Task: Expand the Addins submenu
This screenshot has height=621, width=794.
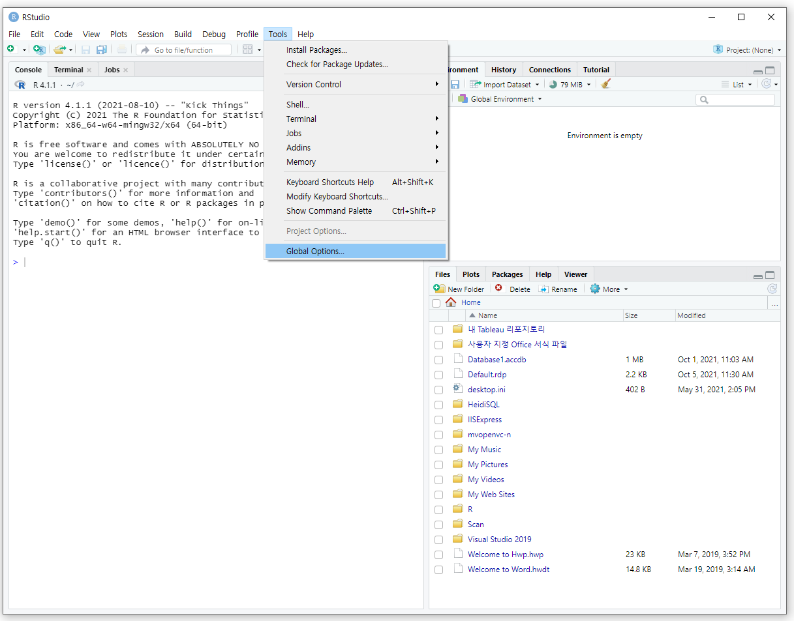Action: coord(356,147)
